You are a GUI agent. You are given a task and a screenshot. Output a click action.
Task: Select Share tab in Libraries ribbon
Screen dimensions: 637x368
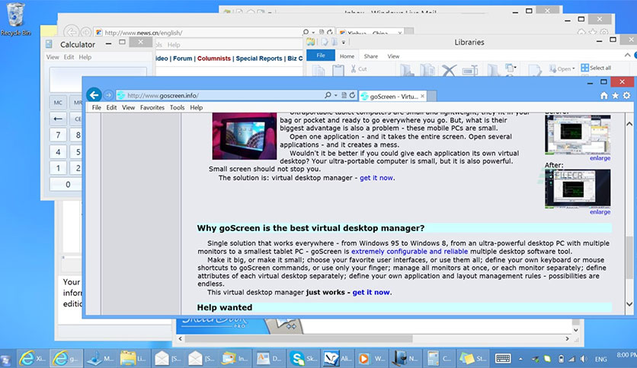[x=371, y=56]
